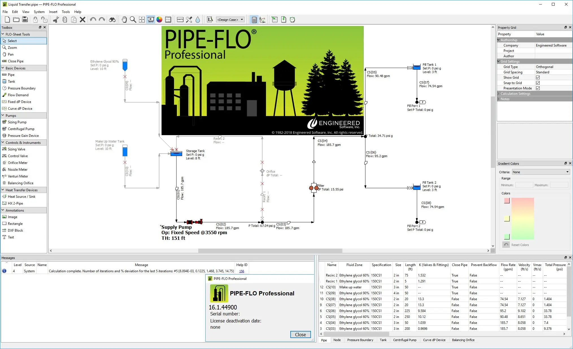Expand the Notes property group
Image resolution: width=573 pixels, height=349 pixels.
[498, 99]
